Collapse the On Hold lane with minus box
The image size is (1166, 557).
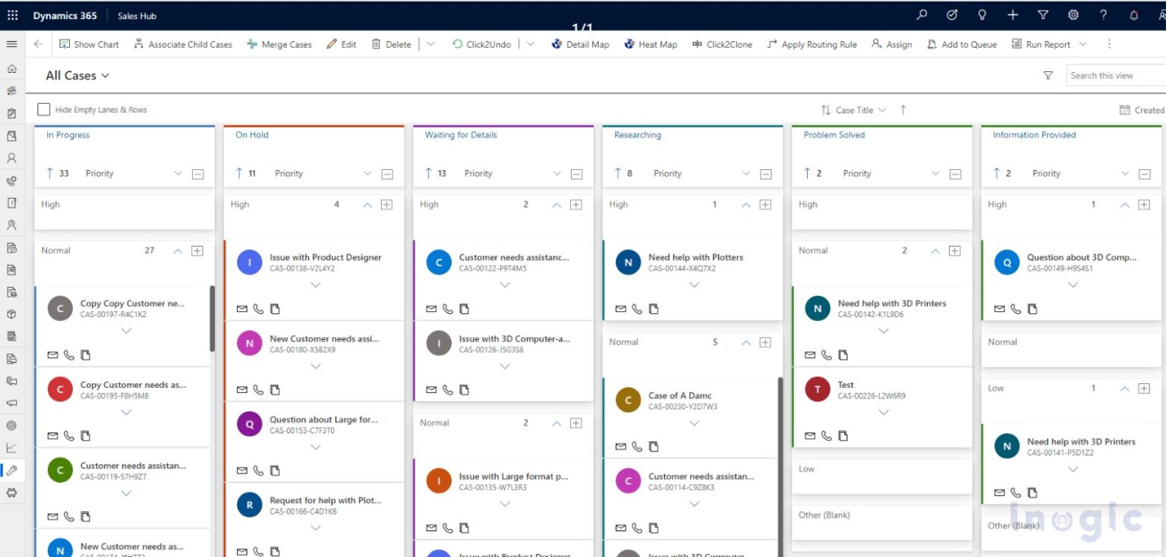(x=387, y=174)
